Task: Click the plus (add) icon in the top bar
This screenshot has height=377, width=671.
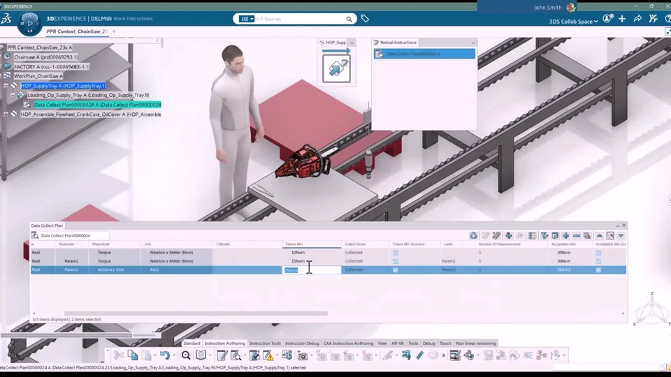Action: click(x=622, y=18)
